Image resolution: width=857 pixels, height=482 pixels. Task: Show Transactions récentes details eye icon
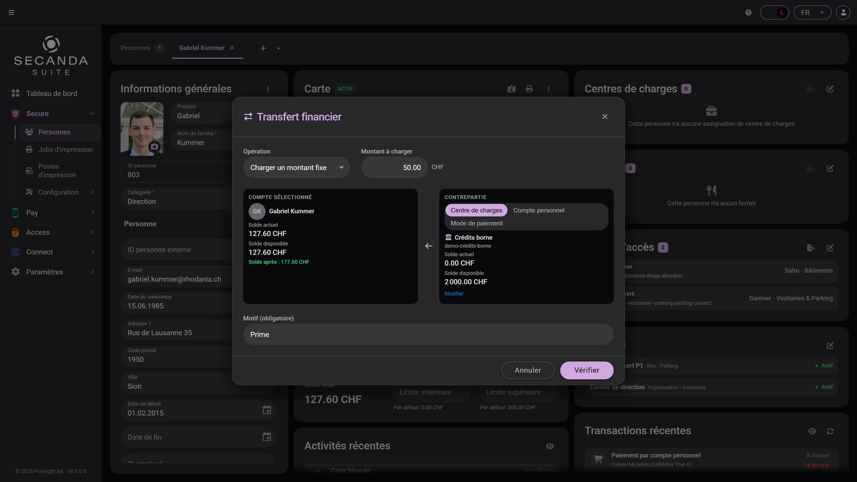(x=812, y=431)
